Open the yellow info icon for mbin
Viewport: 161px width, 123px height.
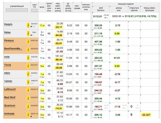coord(28,74)
